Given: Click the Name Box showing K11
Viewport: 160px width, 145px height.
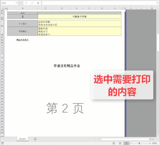Looking at the screenshot, I should (x=9, y=3).
